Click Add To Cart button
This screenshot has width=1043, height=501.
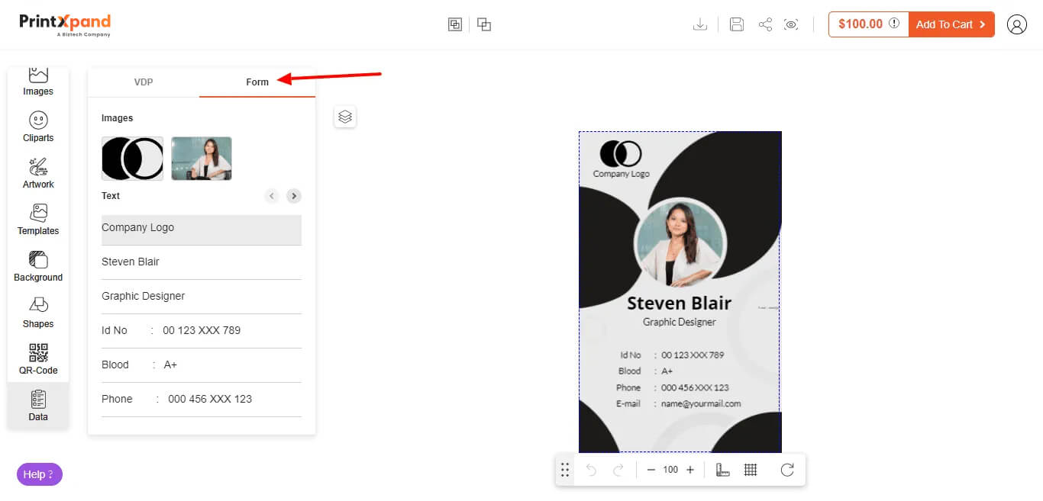click(951, 24)
